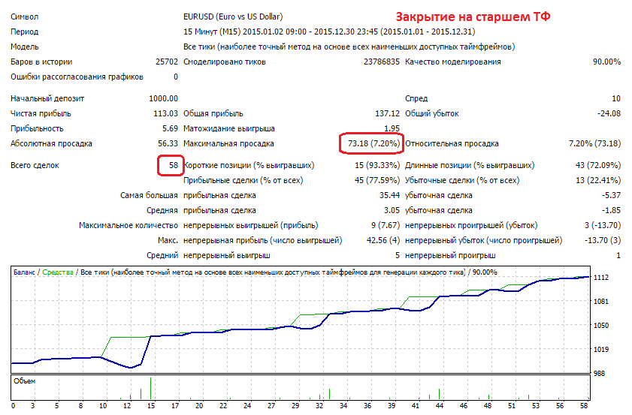The width and height of the screenshot is (632, 415).
Task: Click the Длинные позиции (% выигравших) label
Action: coord(470,165)
